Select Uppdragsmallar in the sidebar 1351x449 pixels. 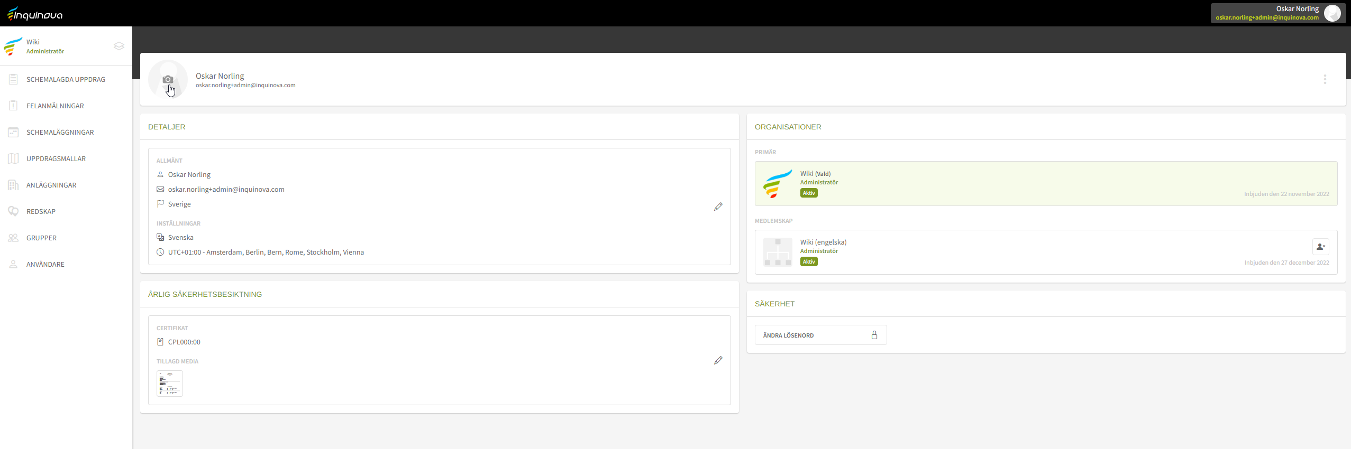[x=56, y=158]
